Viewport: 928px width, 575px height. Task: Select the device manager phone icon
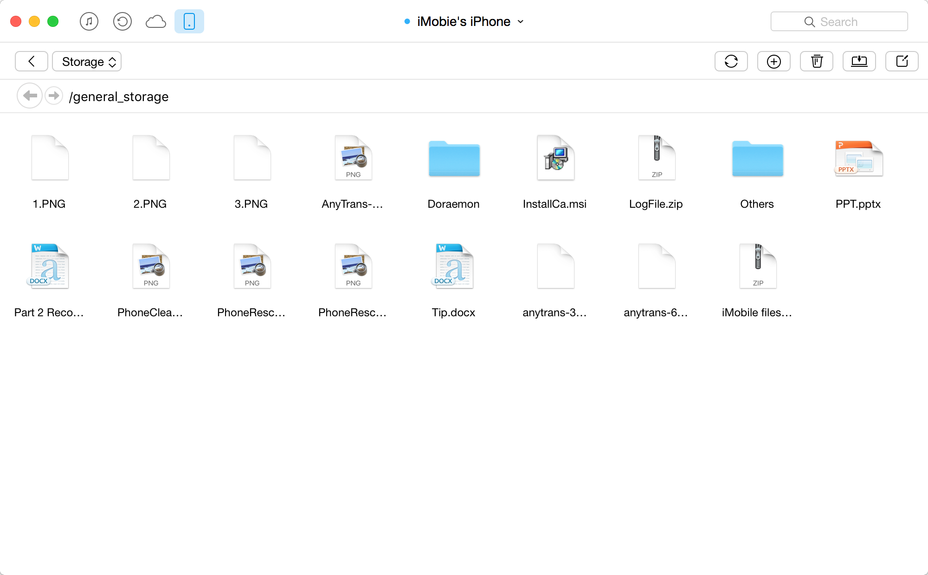pyautogui.click(x=189, y=21)
